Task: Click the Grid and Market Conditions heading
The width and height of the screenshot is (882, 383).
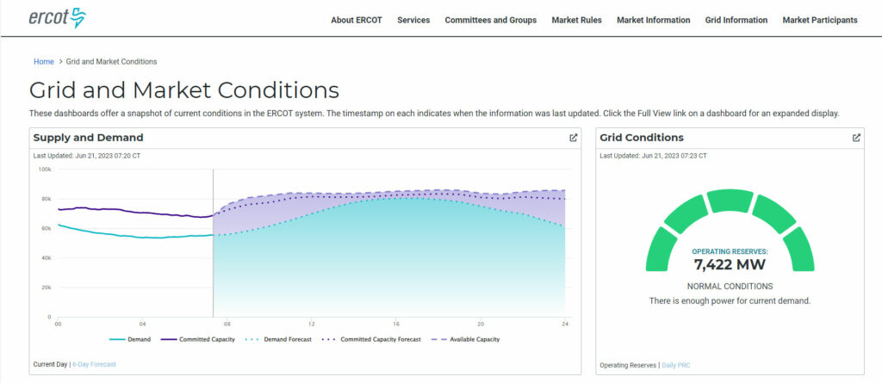Action: (x=184, y=90)
